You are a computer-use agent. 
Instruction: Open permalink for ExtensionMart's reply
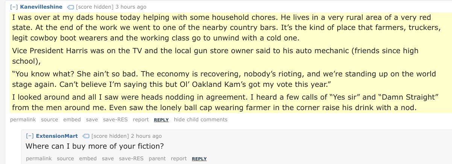click(x=39, y=159)
